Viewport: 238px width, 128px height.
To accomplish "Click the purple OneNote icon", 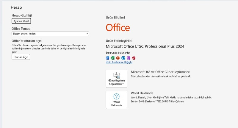I will pyautogui.click(x=128, y=58).
